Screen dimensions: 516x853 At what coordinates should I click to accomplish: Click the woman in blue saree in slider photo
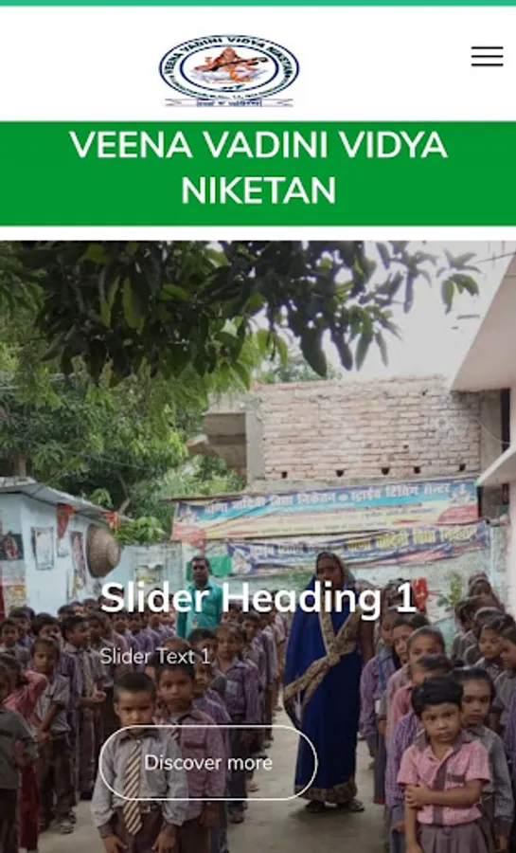click(325, 680)
